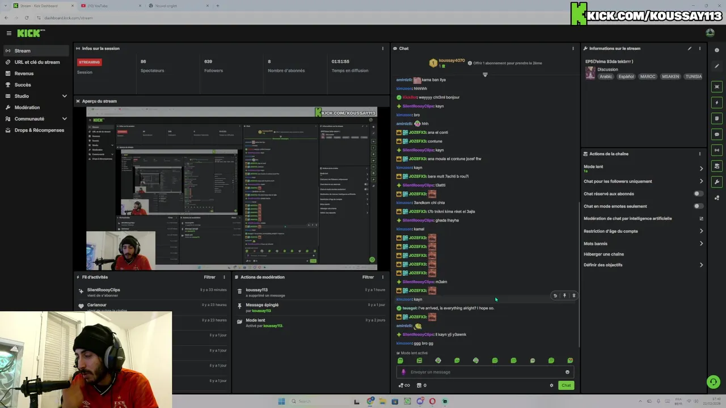Select Stream in left sidebar

click(x=36, y=51)
